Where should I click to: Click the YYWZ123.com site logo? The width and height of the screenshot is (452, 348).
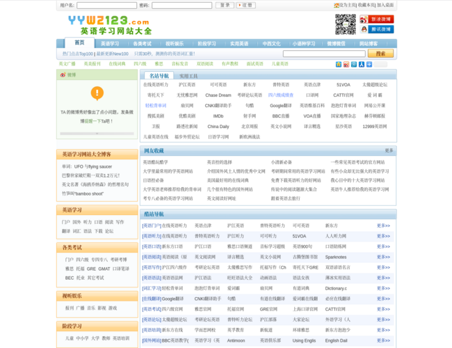[110, 25]
